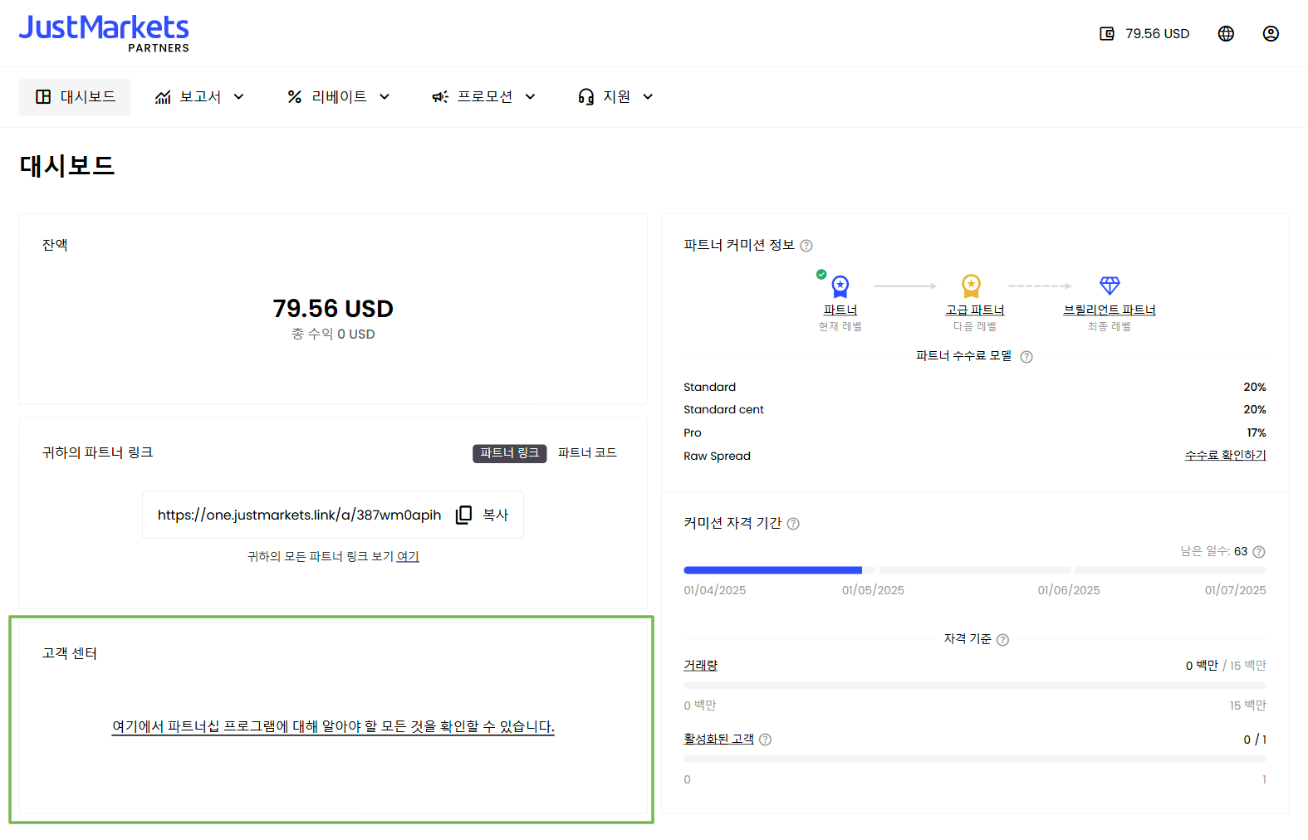Click the 활성화된 고객 progress bar

click(x=975, y=759)
